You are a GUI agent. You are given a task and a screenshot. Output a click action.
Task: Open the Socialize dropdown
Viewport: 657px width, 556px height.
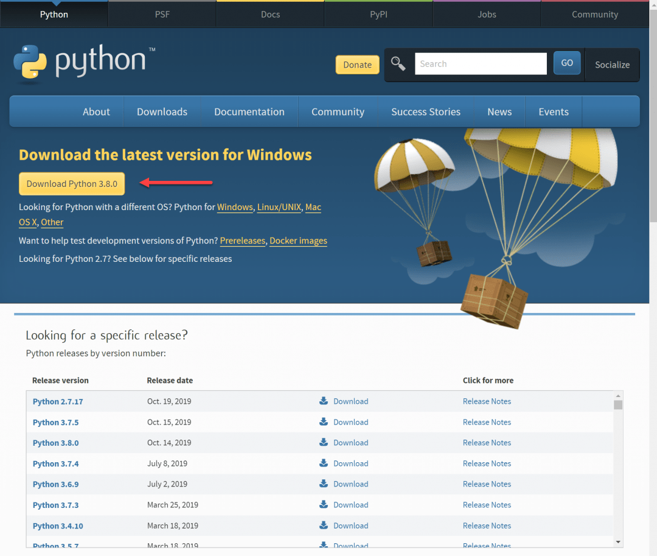pyautogui.click(x=612, y=65)
